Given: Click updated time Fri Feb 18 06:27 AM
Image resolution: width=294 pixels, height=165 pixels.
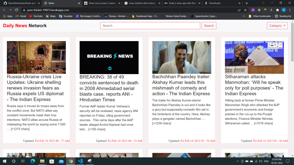Looking at the screenshot, I should pos(52,141).
